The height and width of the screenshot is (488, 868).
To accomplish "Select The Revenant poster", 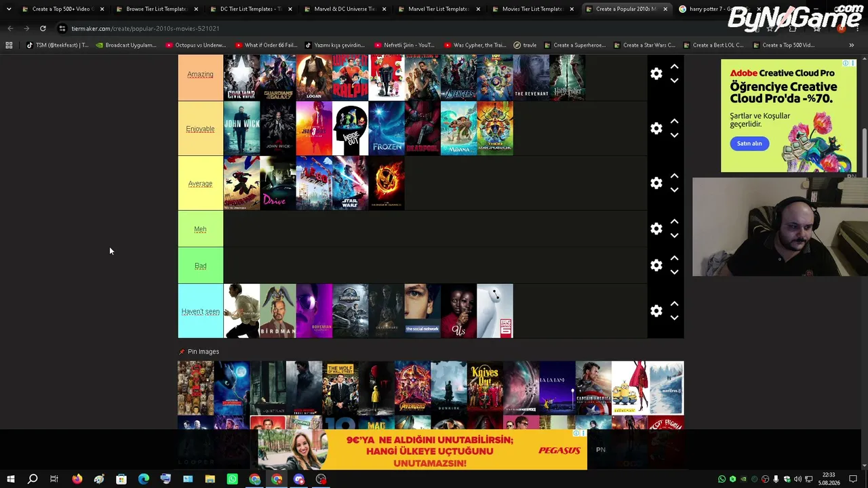I will [x=531, y=77].
